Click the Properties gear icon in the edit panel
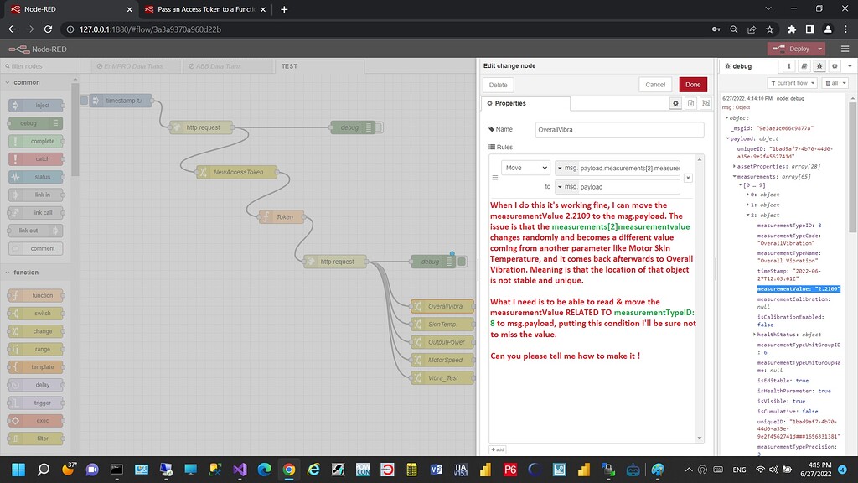This screenshot has height=483, width=858. click(677, 102)
